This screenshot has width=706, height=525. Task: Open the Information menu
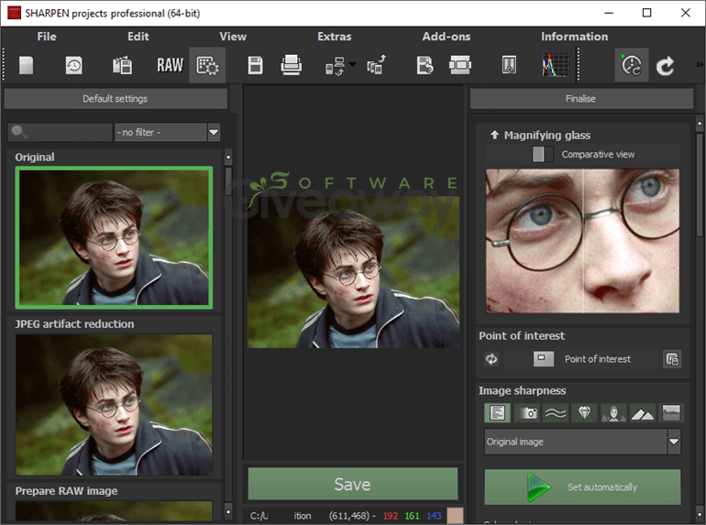[x=574, y=37]
